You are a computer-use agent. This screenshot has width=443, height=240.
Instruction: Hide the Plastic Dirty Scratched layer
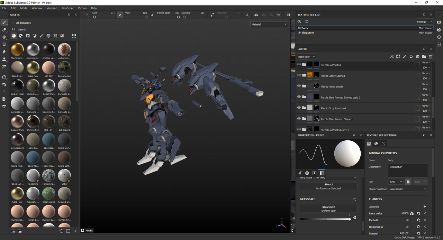tap(299, 108)
